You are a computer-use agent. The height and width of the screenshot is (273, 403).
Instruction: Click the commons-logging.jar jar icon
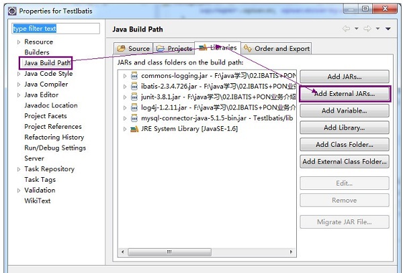coord(134,76)
